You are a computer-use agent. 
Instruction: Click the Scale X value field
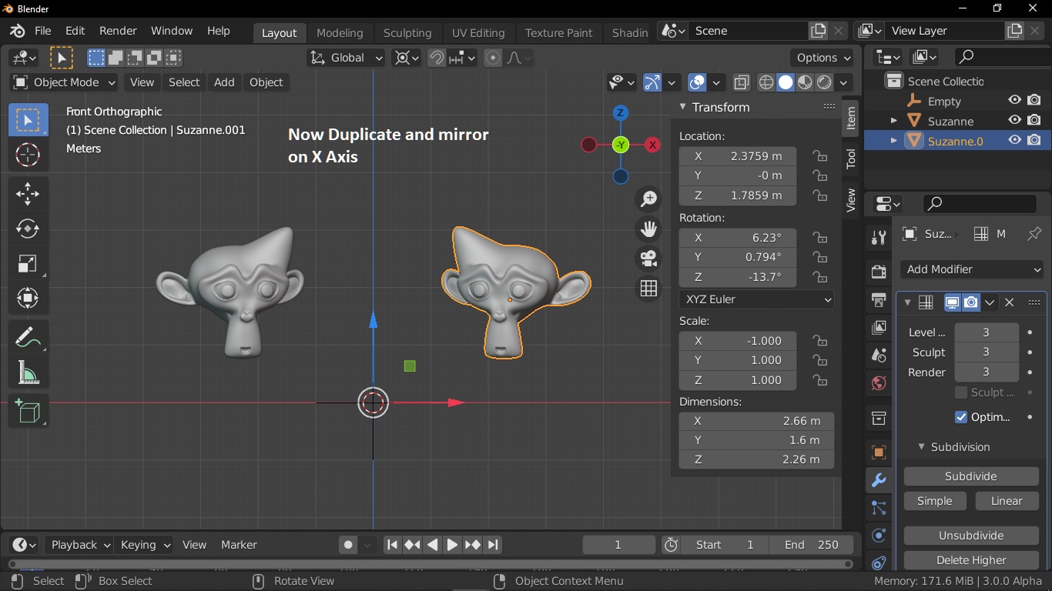[x=737, y=341]
